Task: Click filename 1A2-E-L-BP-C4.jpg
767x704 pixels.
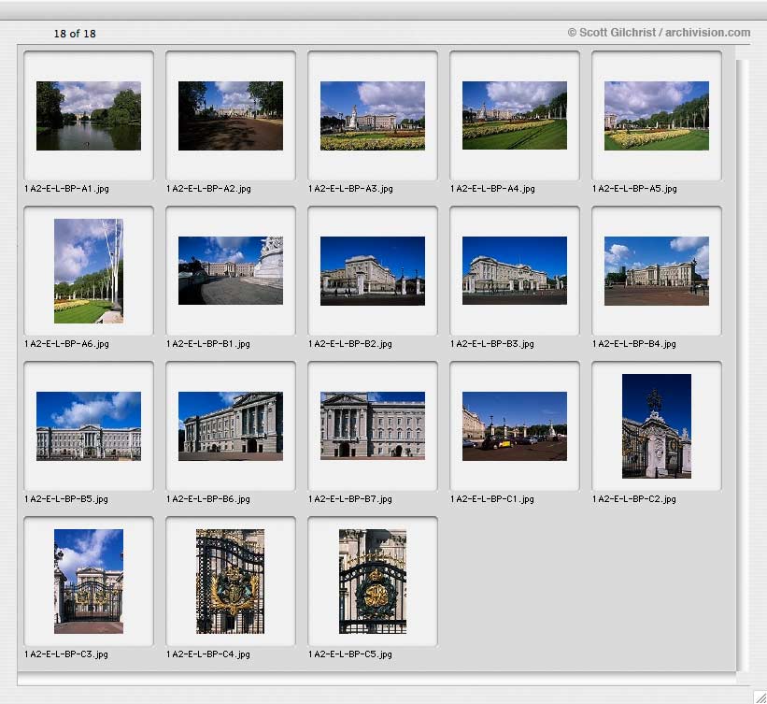Action: 208,654
